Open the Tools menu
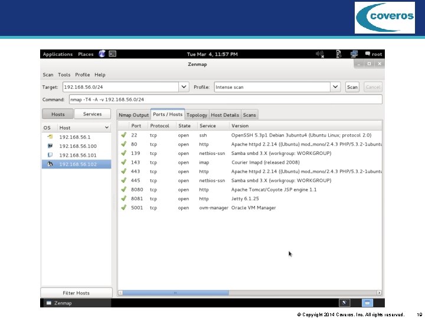 64,75
